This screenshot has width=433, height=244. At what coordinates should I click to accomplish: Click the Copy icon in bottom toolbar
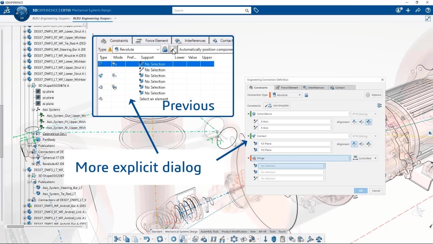pyautogui.click(x=126, y=239)
